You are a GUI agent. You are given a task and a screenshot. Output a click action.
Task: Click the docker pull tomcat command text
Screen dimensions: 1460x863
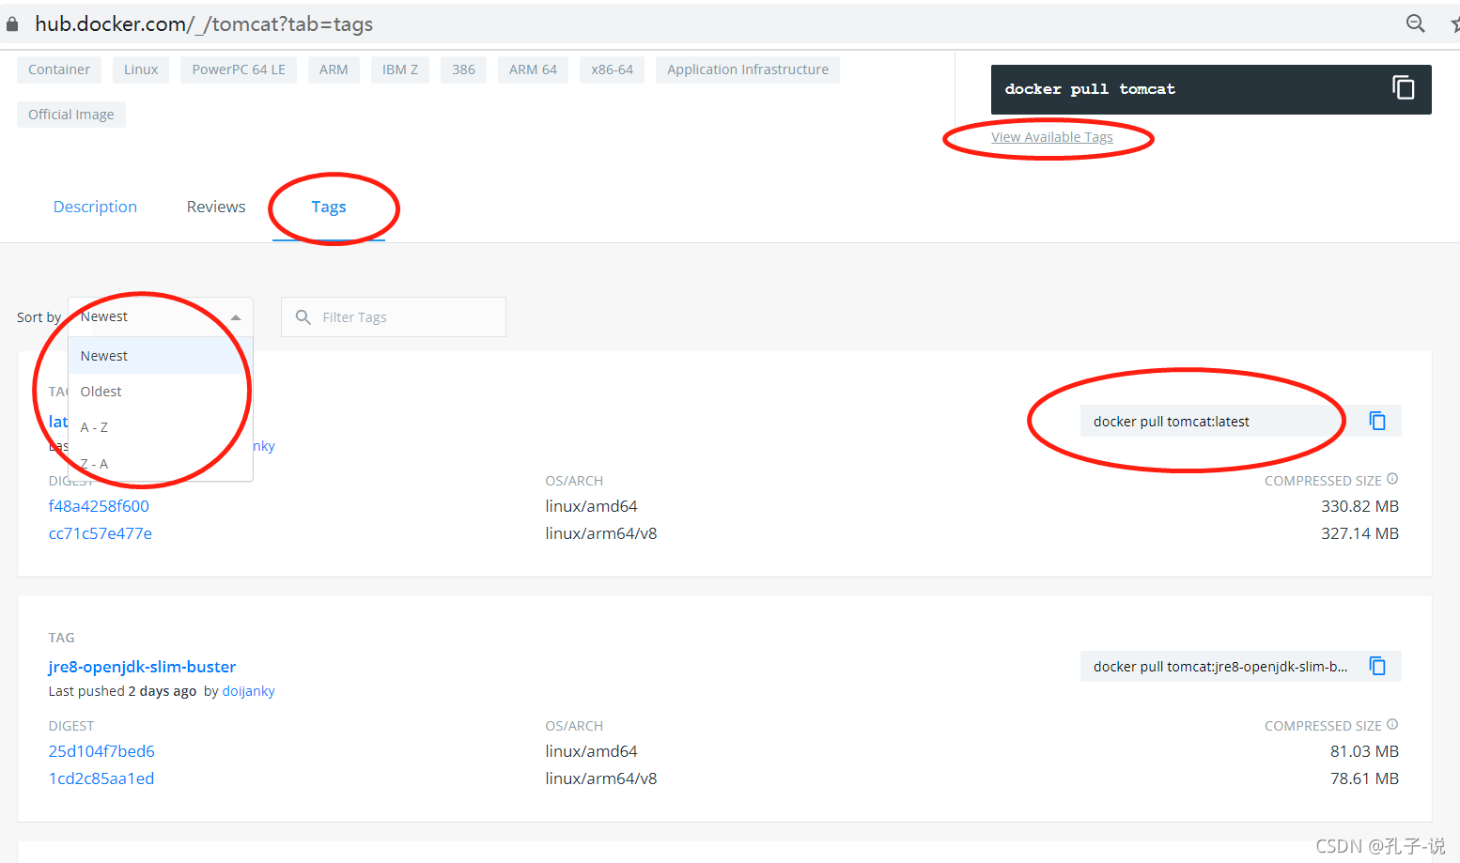coord(1090,89)
